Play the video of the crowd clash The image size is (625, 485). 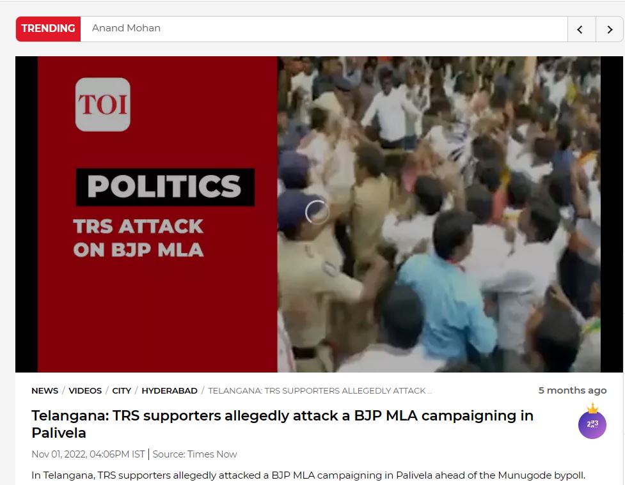pyautogui.click(x=319, y=214)
